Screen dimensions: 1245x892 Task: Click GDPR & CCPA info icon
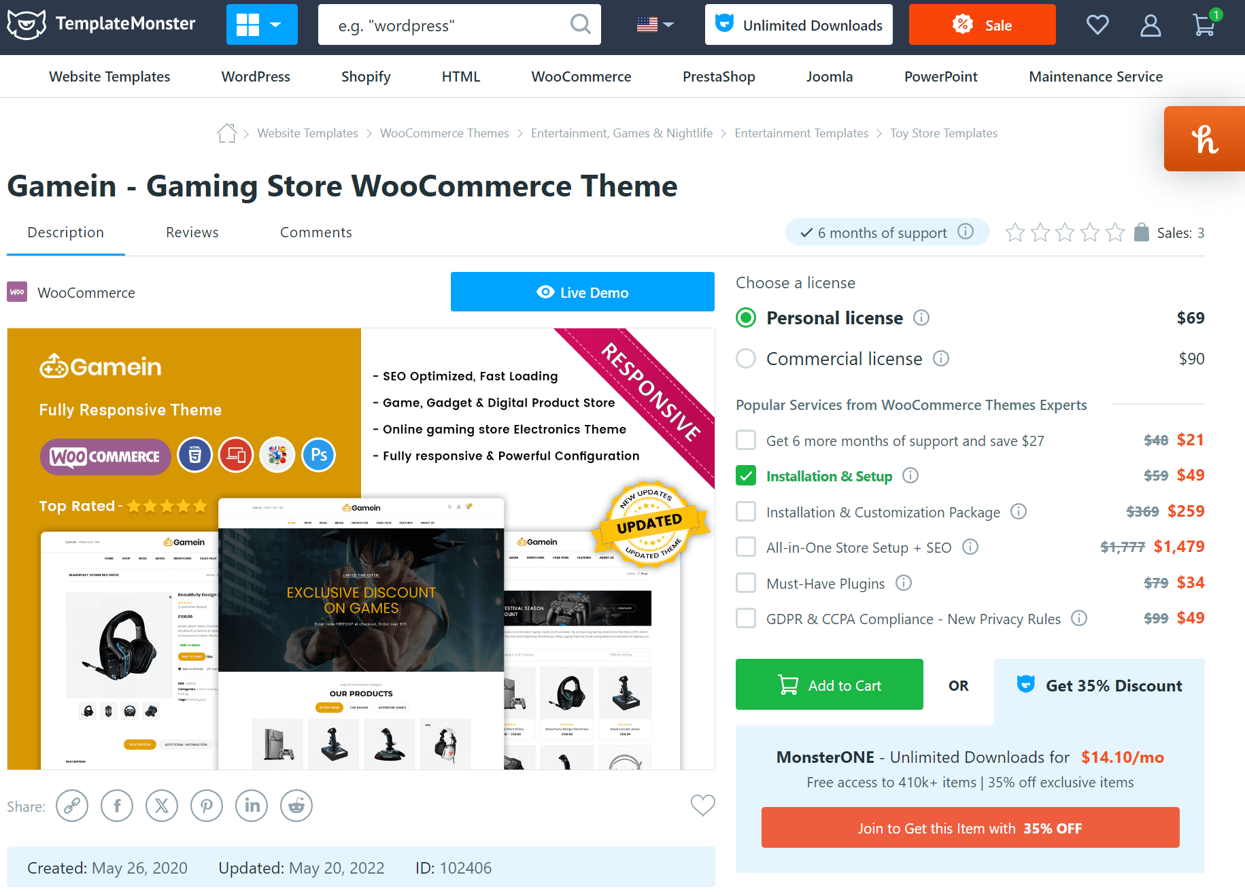click(1078, 618)
